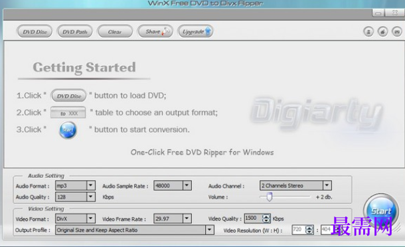405x247 pixels.
Task: Click the large blue Start button
Action: (381, 211)
